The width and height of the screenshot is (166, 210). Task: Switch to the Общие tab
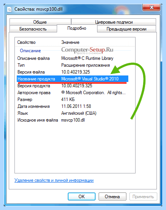pyautogui.click(x=40, y=22)
